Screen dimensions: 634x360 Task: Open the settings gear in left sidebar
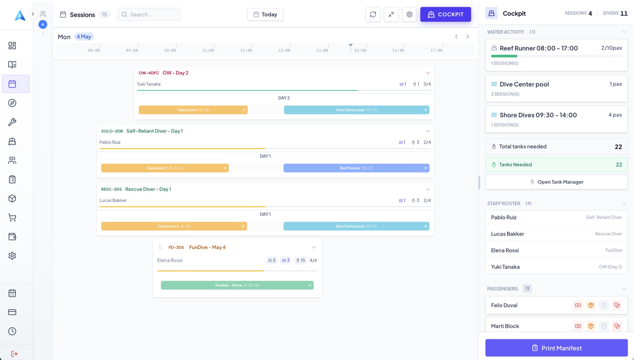click(x=12, y=256)
